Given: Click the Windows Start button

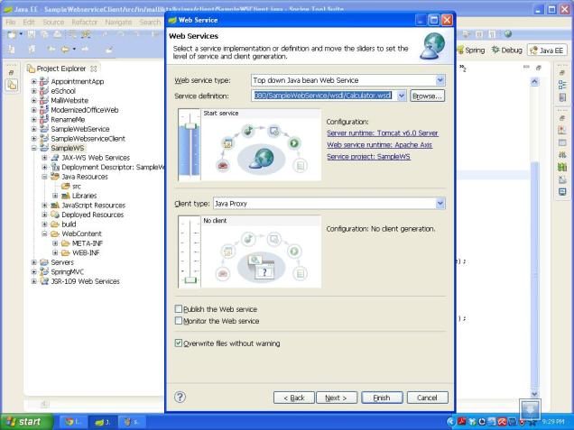Looking at the screenshot, I should 27,420.
